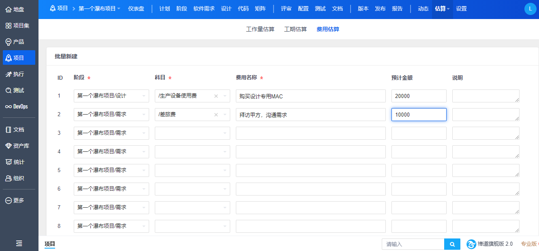Open the 项目集 program icon

pyautogui.click(x=9, y=26)
